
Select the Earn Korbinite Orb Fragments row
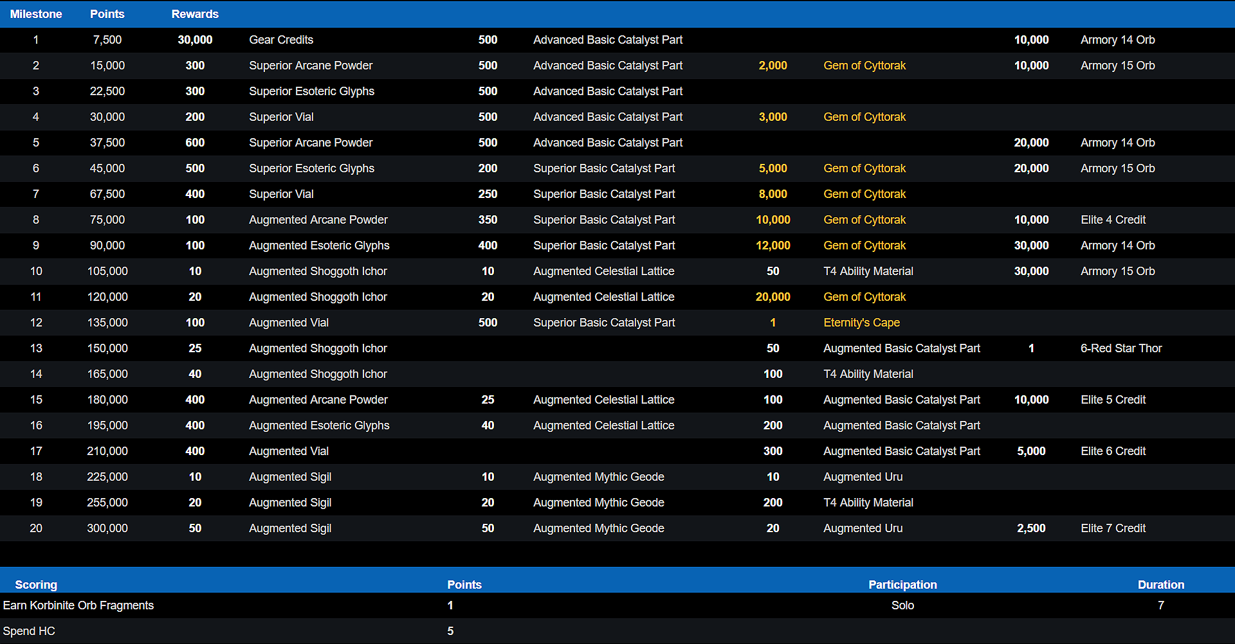click(x=78, y=605)
